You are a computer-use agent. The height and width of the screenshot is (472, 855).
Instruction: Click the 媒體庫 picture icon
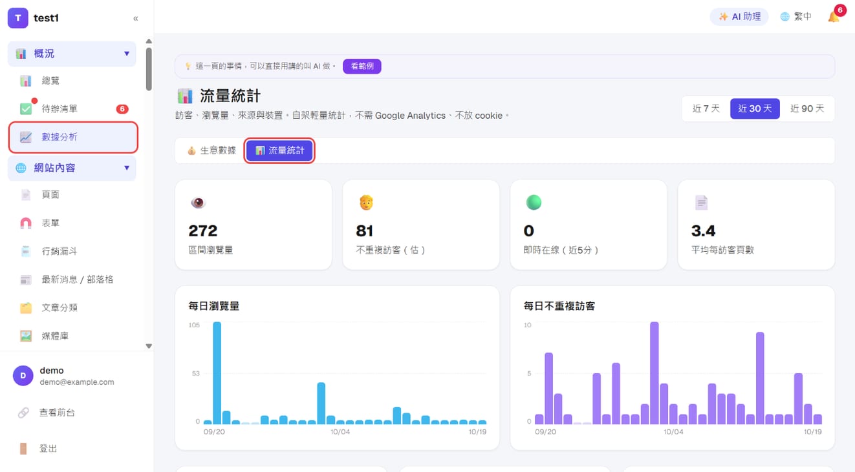click(26, 336)
